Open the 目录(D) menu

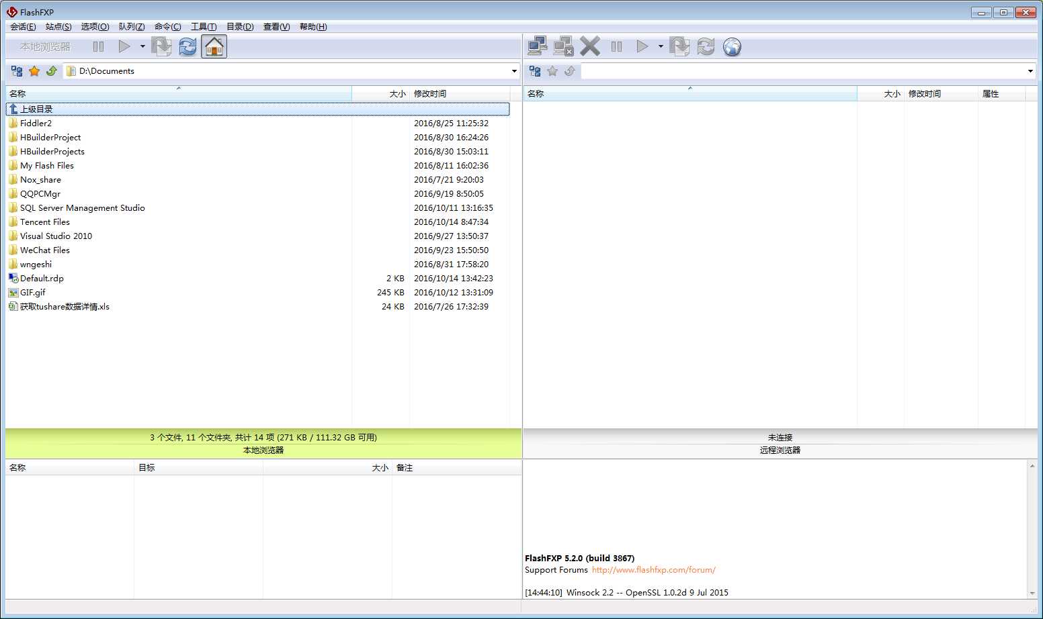pos(240,27)
